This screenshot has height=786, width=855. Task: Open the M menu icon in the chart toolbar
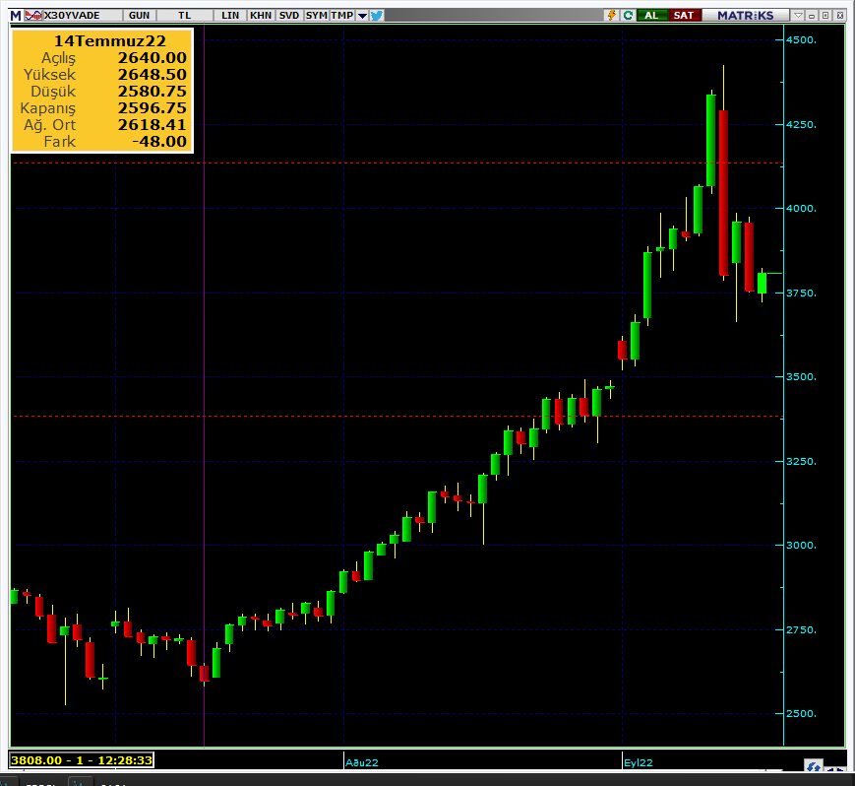[16, 16]
